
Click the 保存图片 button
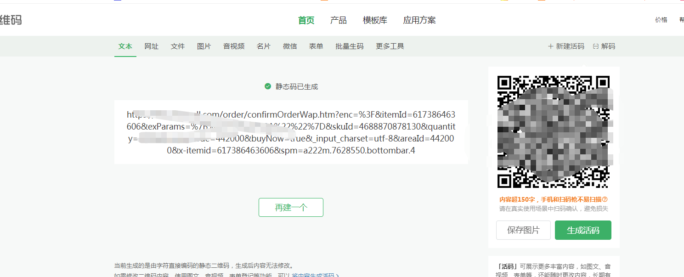[523, 230]
